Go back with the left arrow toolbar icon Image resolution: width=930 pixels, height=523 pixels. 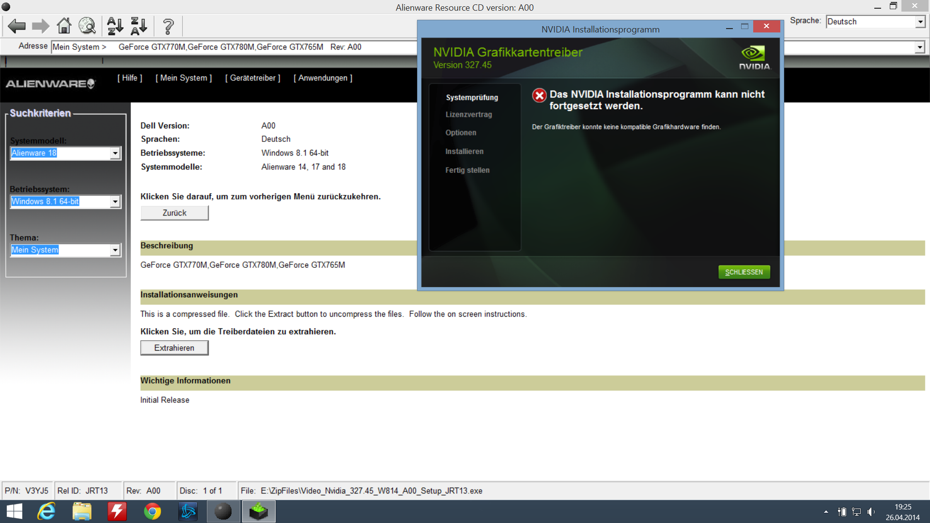16,26
